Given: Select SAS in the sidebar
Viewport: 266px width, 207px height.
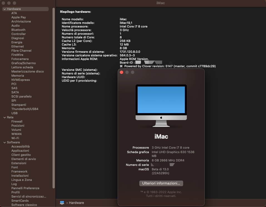Looking at the screenshot, I should point(14,88).
